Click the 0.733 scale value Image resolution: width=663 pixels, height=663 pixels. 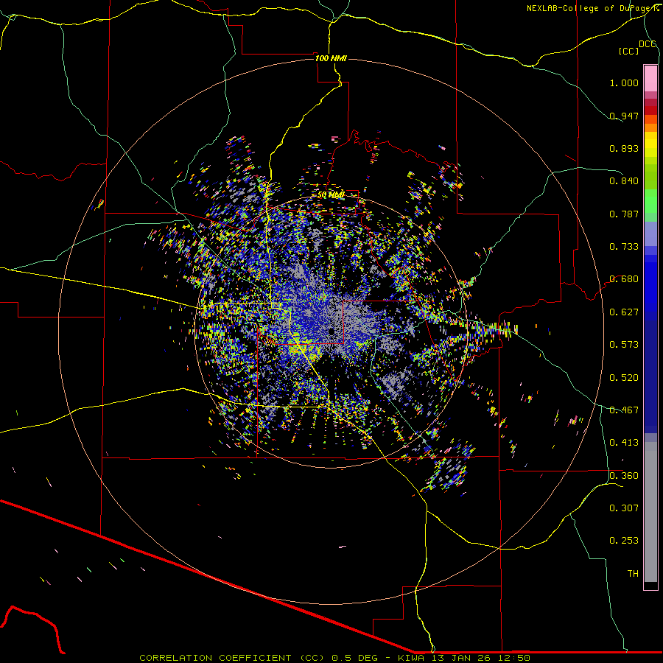coord(624,247)
